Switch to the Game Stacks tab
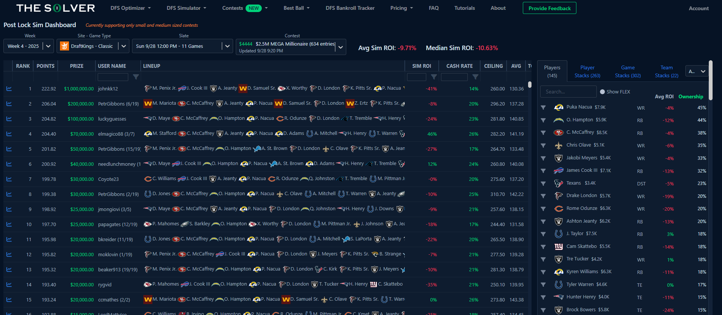The width and height of the screenshot is (722, 315). pyautogui.click(x=628, y=71)
